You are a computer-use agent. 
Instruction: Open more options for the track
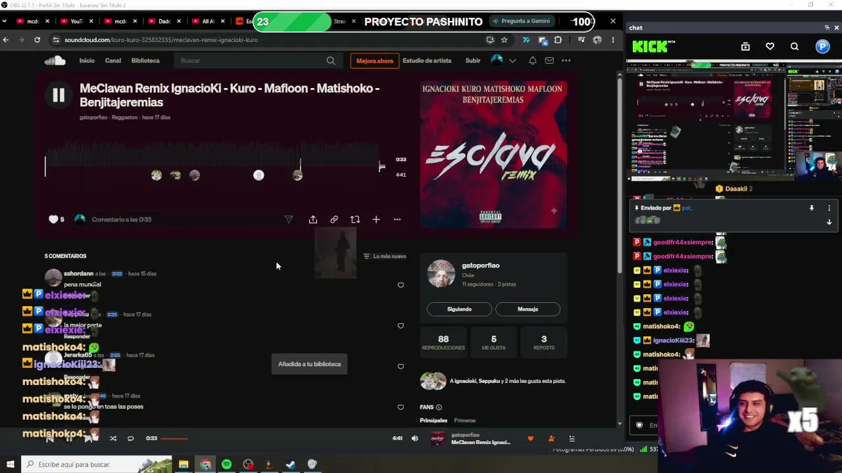click(397, 219)
